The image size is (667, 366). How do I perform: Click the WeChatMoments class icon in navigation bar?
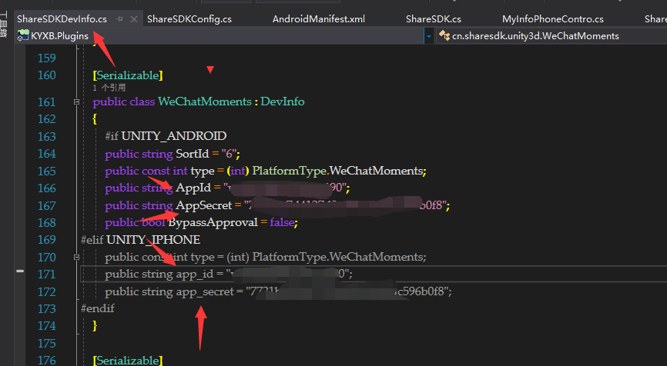[x=444, y=35]
